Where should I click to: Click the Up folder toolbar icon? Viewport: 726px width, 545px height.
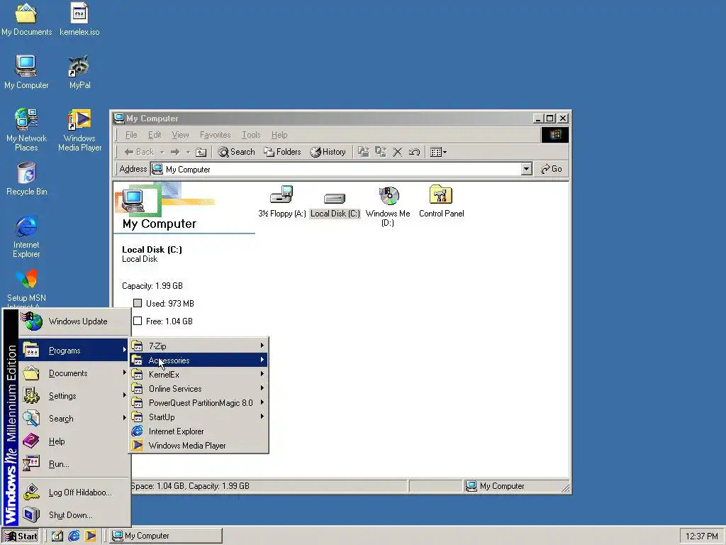click(201, 152)
